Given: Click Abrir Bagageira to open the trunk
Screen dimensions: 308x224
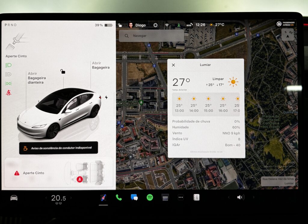Looking at the screenshot, I should point(100,66).
